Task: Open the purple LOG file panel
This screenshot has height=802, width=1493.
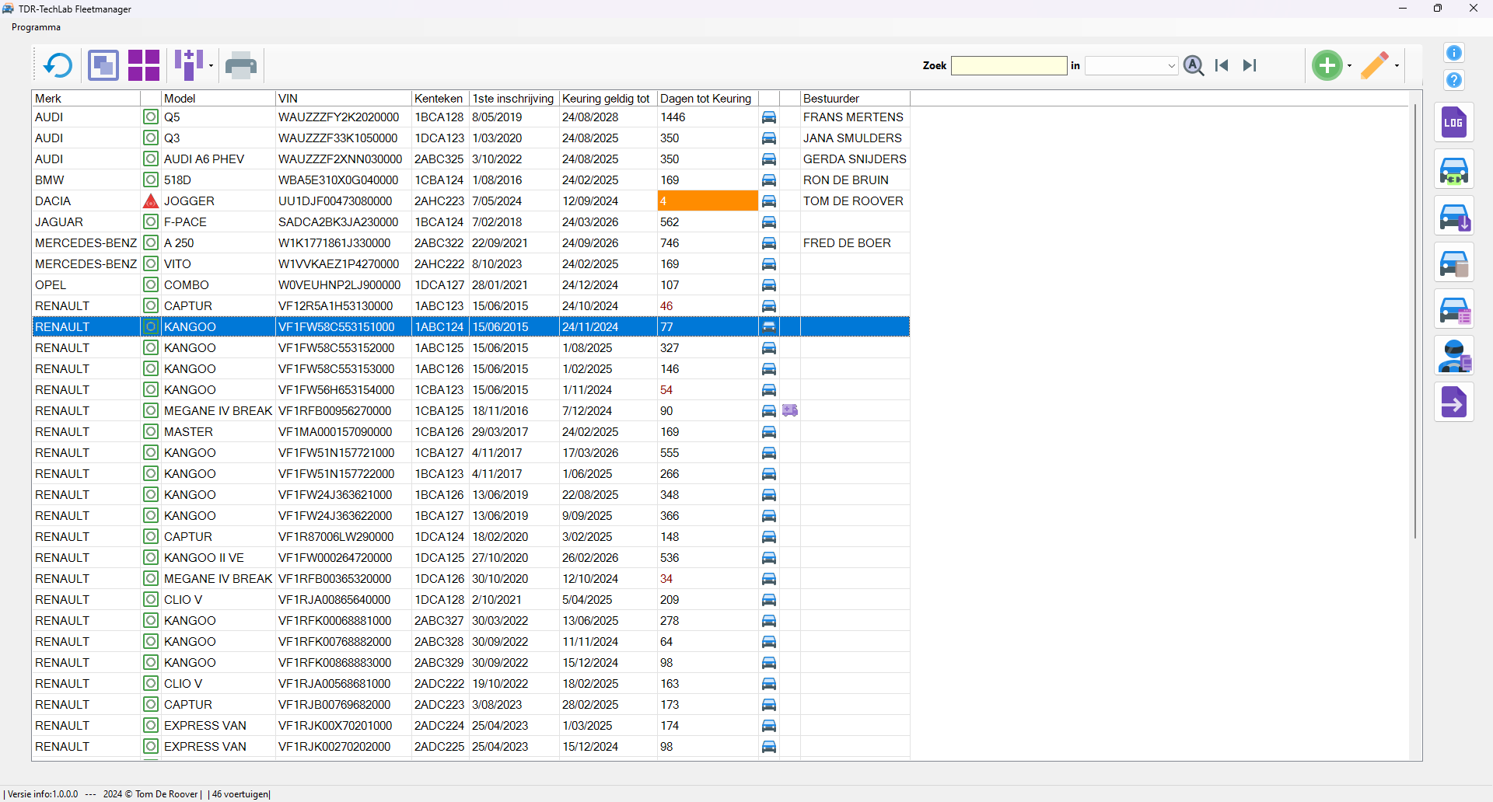Action: click(x=1453, y=123)
